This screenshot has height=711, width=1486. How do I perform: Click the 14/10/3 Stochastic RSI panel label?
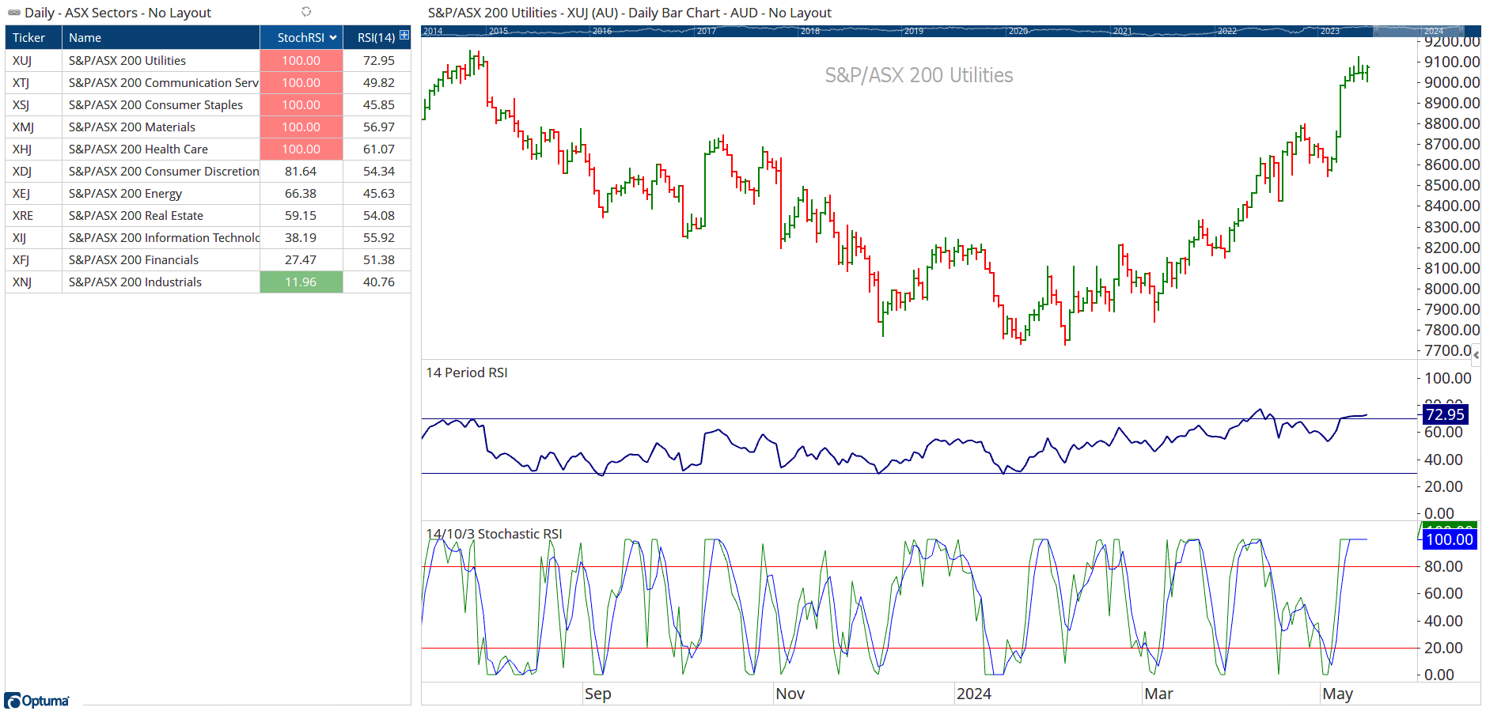point(494,534)
